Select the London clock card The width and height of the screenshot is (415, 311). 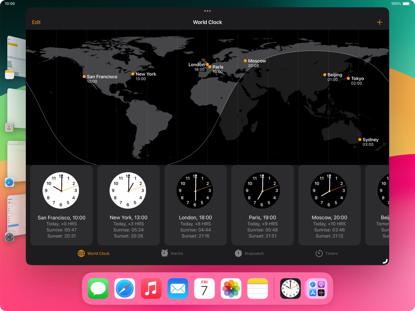point(195,205)
